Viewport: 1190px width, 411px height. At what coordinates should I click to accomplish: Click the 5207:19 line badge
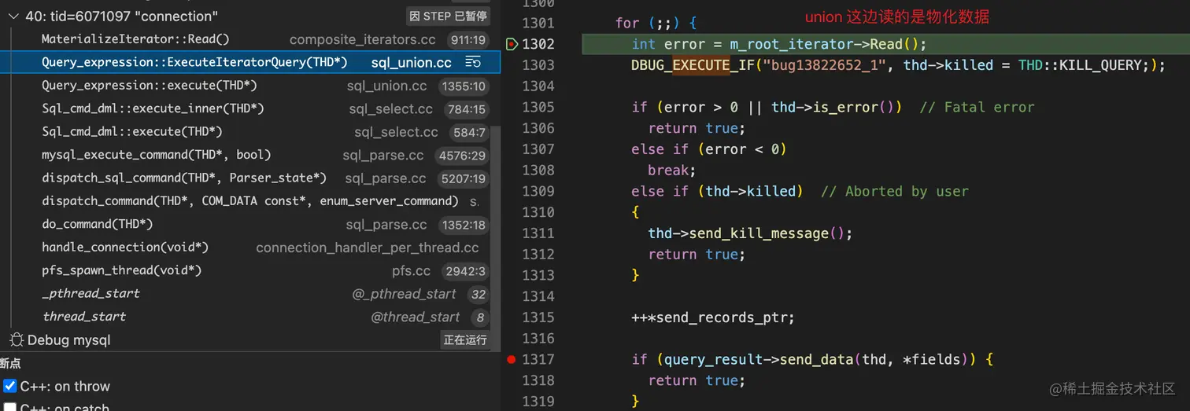point(464,178)
